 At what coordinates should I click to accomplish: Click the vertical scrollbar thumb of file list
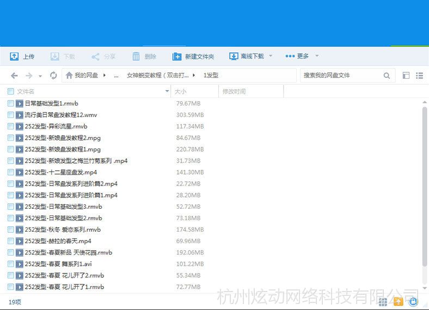coord(425,187)
